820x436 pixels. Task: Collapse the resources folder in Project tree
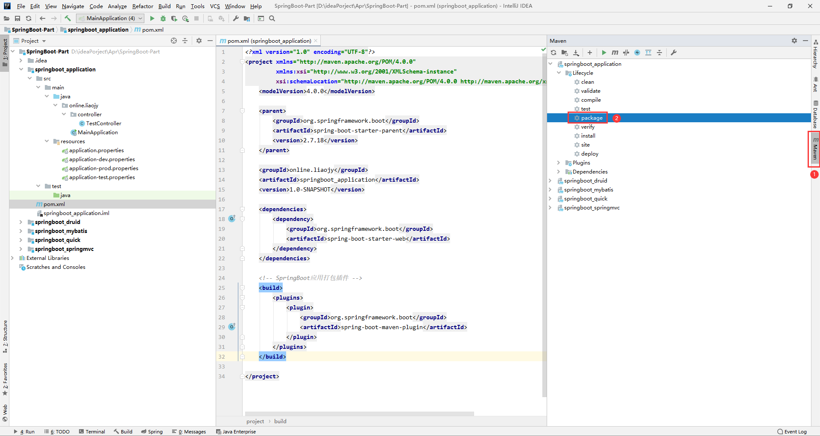47,141
